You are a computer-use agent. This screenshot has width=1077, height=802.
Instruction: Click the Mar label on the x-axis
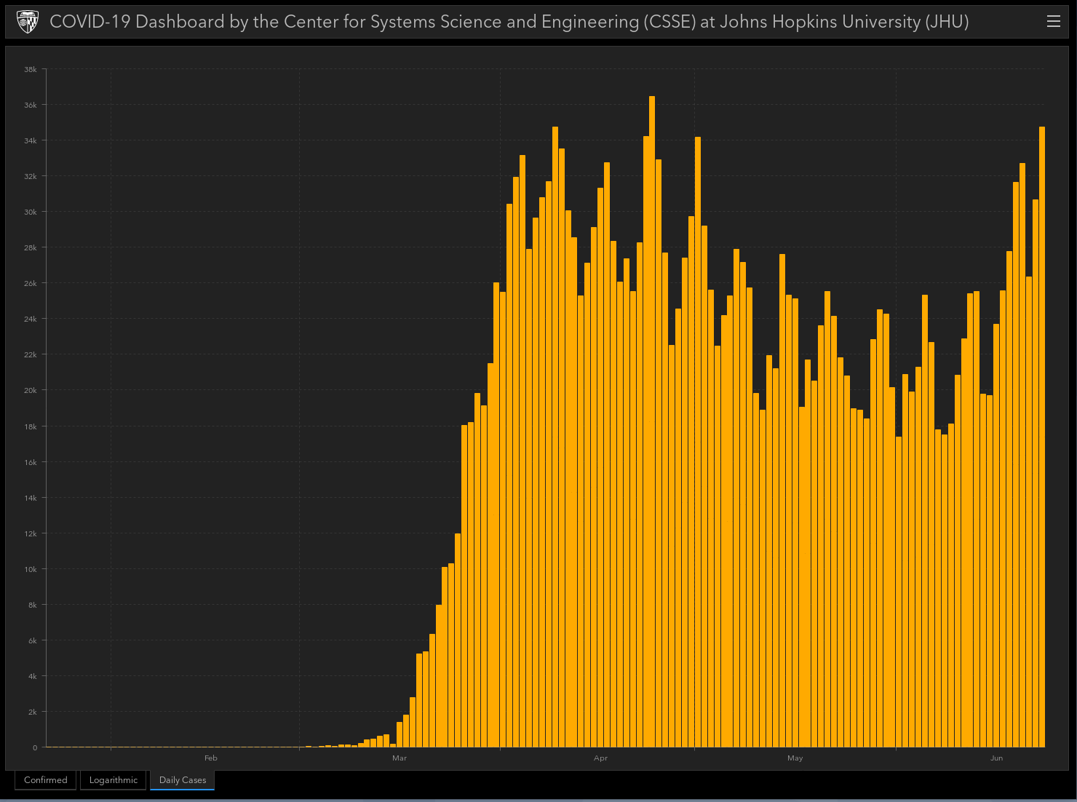[400, 758]
